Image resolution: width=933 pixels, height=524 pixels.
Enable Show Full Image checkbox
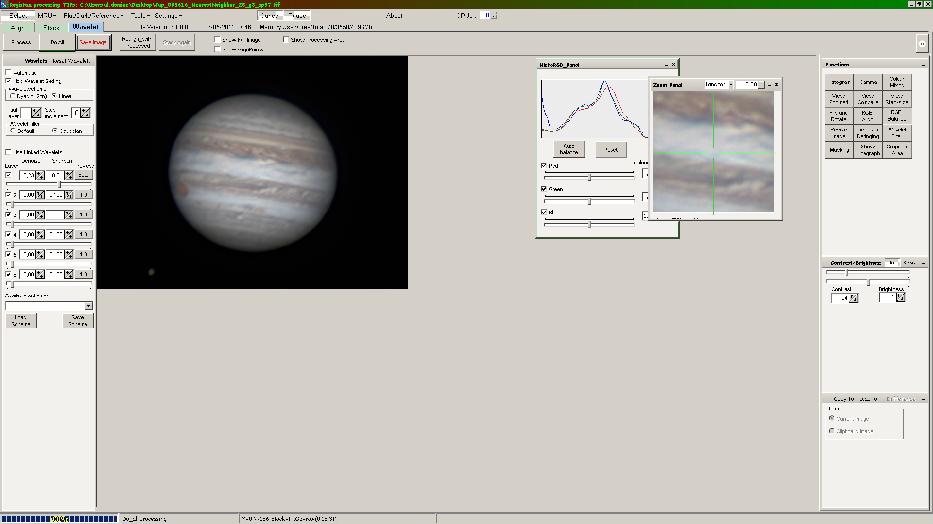click(x=217, y=40)
